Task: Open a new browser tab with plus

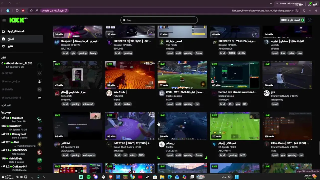Action: 271,3
